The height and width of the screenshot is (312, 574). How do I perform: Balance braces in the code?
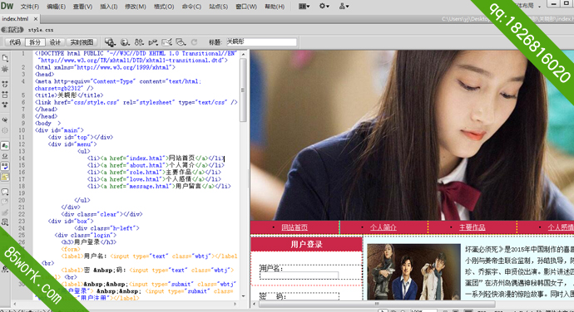pos(5,130)
